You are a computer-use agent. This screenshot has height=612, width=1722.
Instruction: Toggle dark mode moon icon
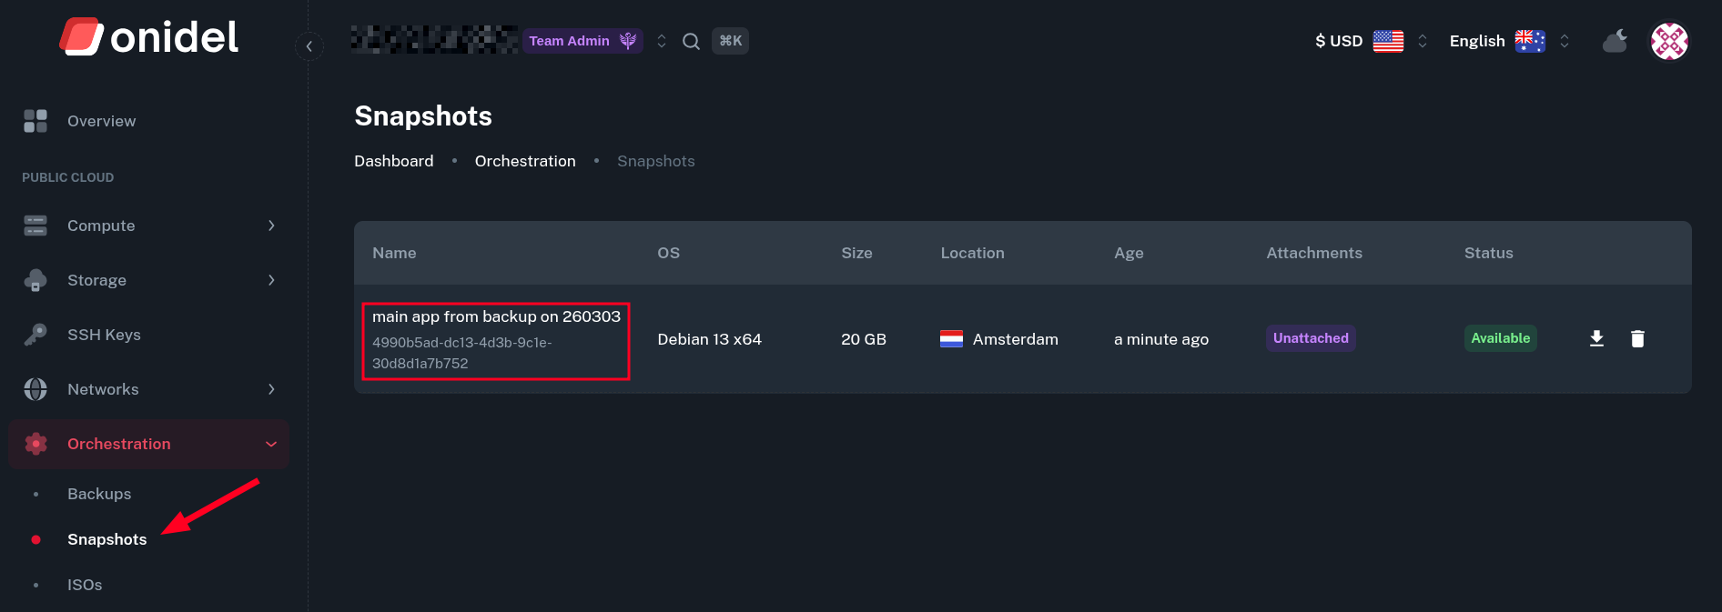[x=1615, y=41]
